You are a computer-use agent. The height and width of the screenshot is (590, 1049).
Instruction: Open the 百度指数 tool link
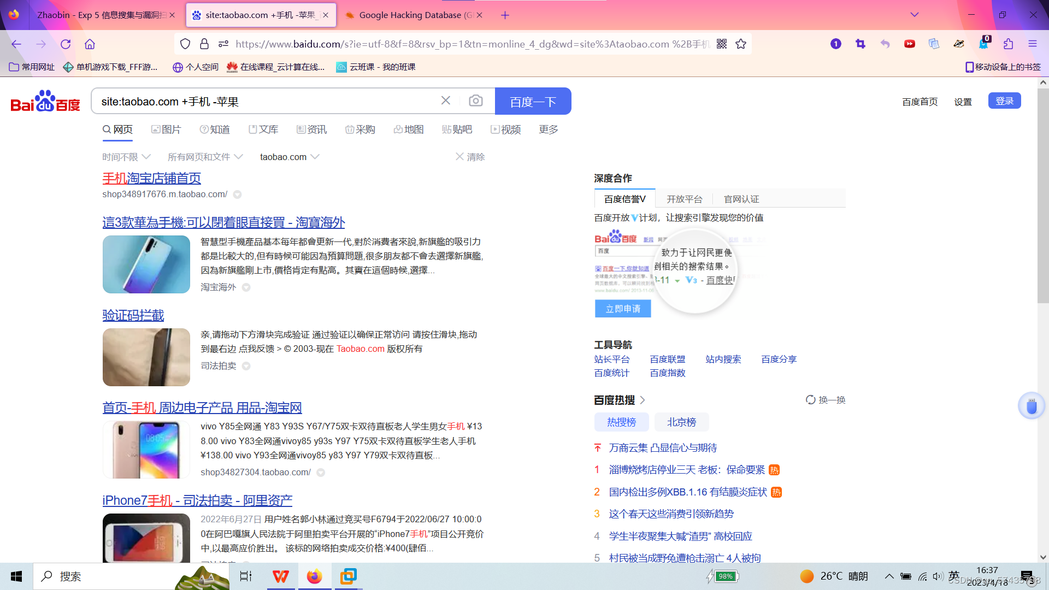[x=668, y=373]
